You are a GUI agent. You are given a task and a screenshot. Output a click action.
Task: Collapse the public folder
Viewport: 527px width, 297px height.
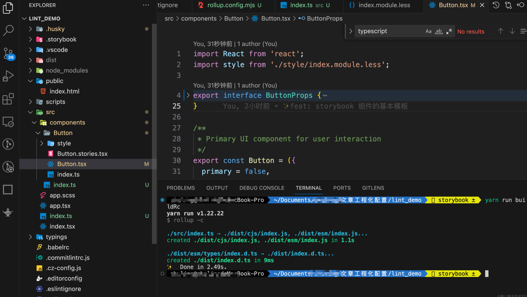31,81
